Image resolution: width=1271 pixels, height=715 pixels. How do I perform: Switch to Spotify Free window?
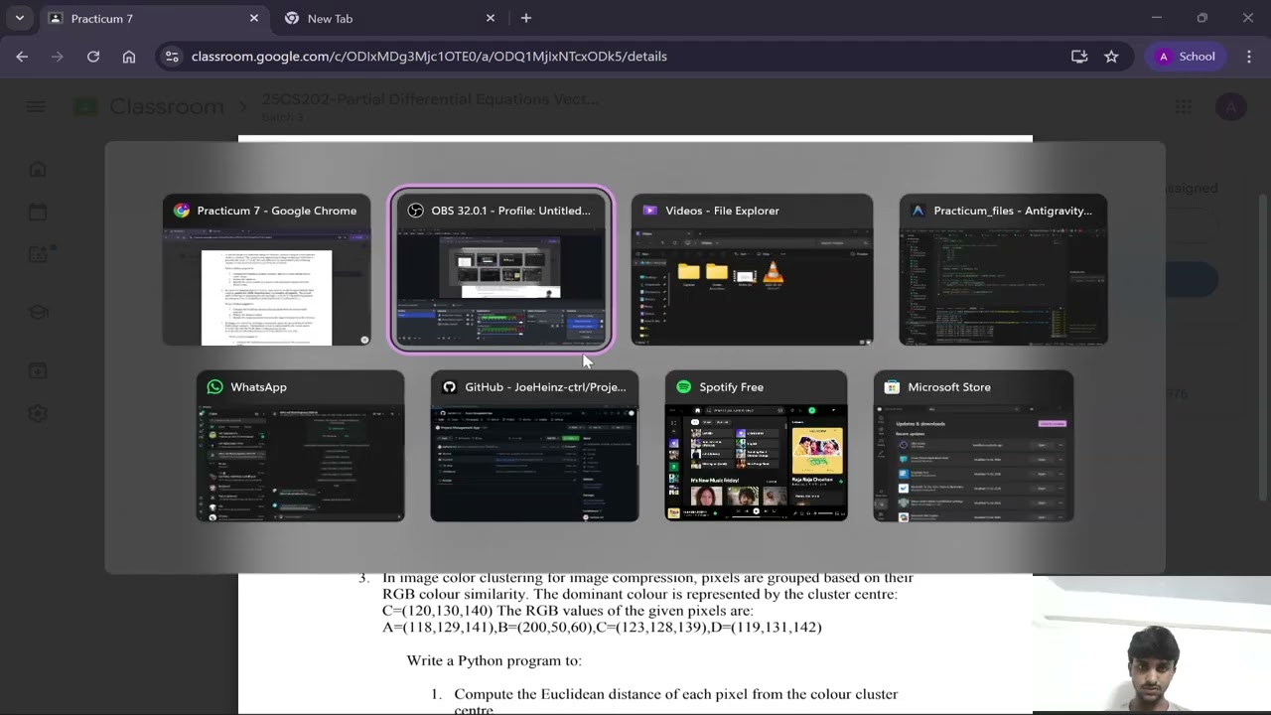pos(756,446)
